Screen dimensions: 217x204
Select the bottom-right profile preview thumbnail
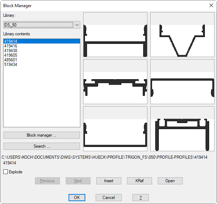[182, 128]
